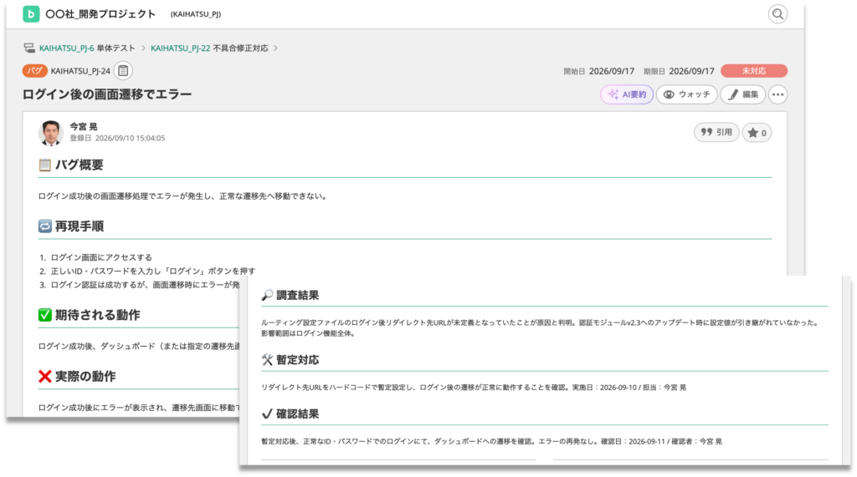
Task: Click the 引用 quote button
Action: (716, 132)
